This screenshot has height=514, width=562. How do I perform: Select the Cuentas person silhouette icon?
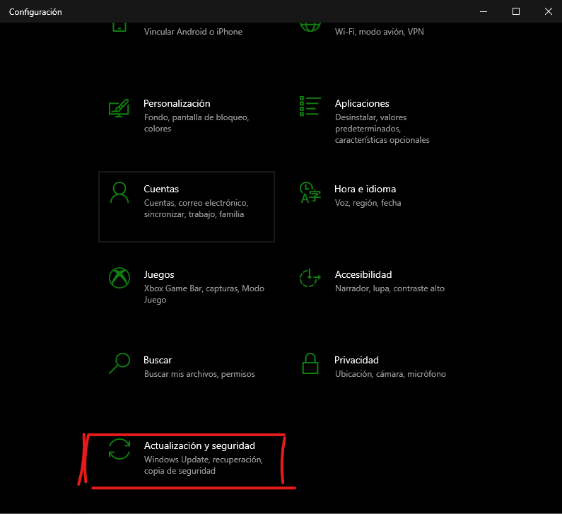click(119, 192)
